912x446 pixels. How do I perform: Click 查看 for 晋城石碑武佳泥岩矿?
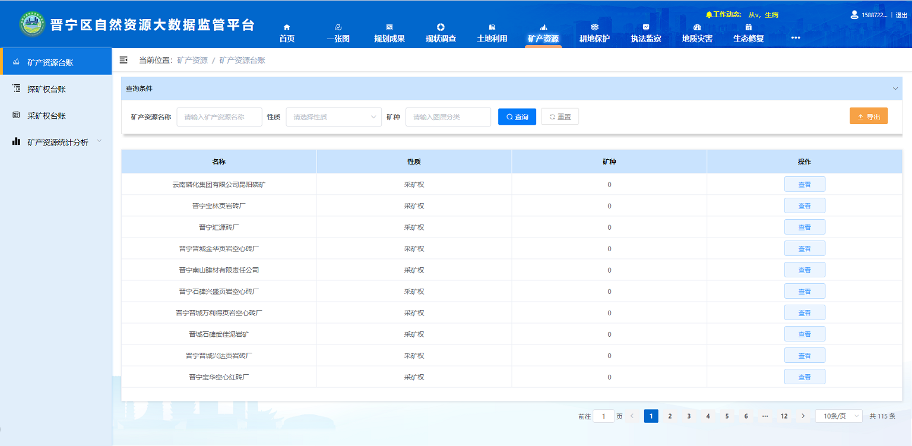tap(805, 334)
